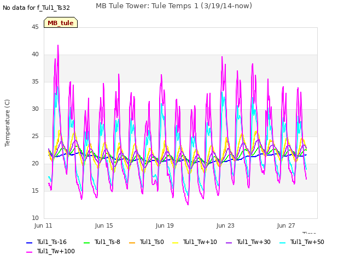The width and height of the screenshot is (350, 262).
Task: Select the Tul1_Tw+30 legend label
Action: click(x=254, y=242)
